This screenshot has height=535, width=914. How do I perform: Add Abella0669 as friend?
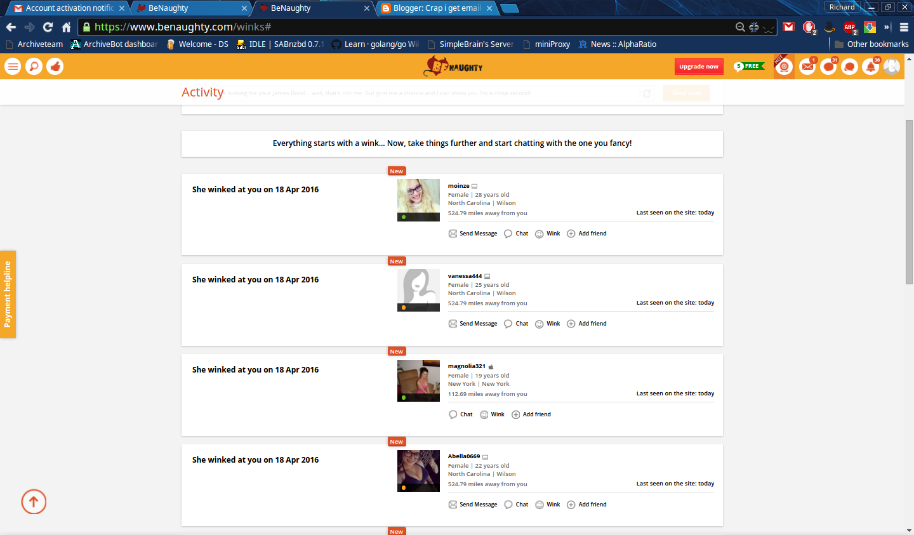(x=586, y=505)
